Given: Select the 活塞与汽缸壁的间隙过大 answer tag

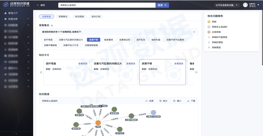Looking at the screenshot, I should coord(71,40).
